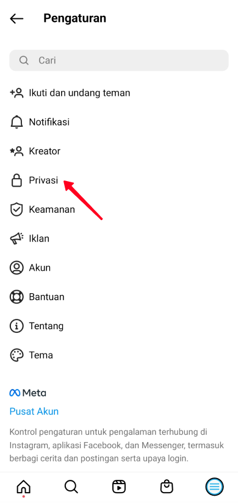The width and height of the screenshot is (238, 503).
Task: Open the Kreator settings item
Action: 119,151
